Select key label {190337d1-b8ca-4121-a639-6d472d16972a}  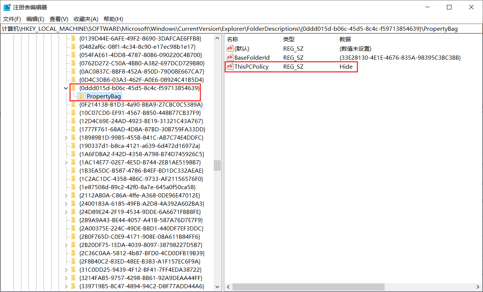(x=140, y=146)
